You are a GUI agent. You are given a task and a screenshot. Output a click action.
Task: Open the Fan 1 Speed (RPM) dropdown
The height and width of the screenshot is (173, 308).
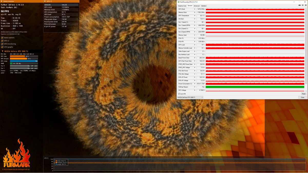(x=195, y=25)
